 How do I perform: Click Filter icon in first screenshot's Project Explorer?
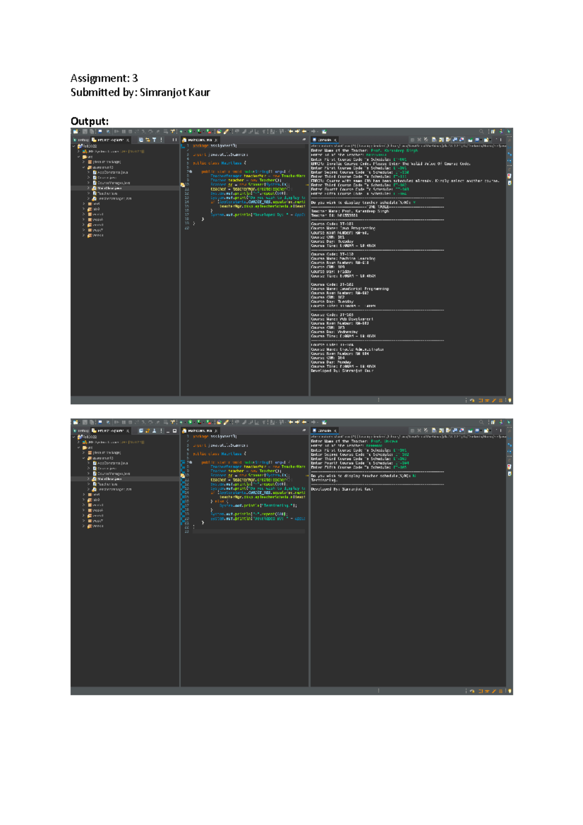154,140
